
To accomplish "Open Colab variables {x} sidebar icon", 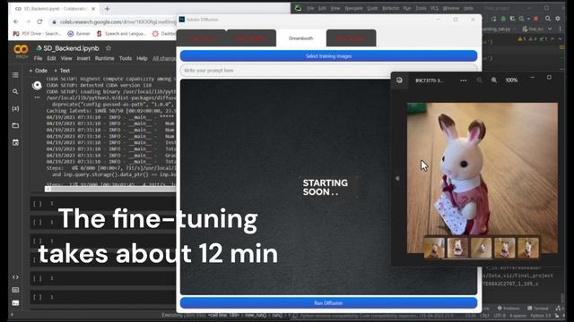I will point(15,108).
